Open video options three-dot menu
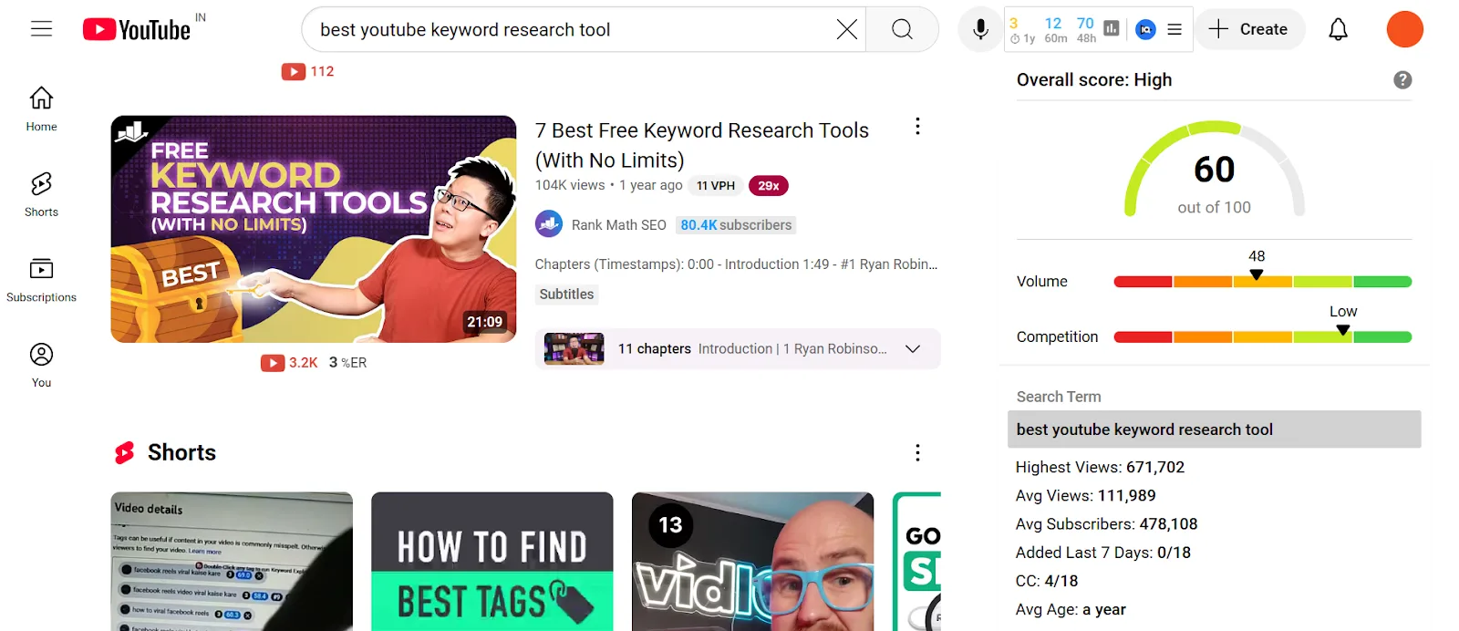 [917, 126]
